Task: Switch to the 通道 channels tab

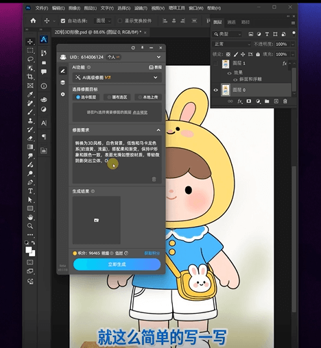Action: [231, 22]
